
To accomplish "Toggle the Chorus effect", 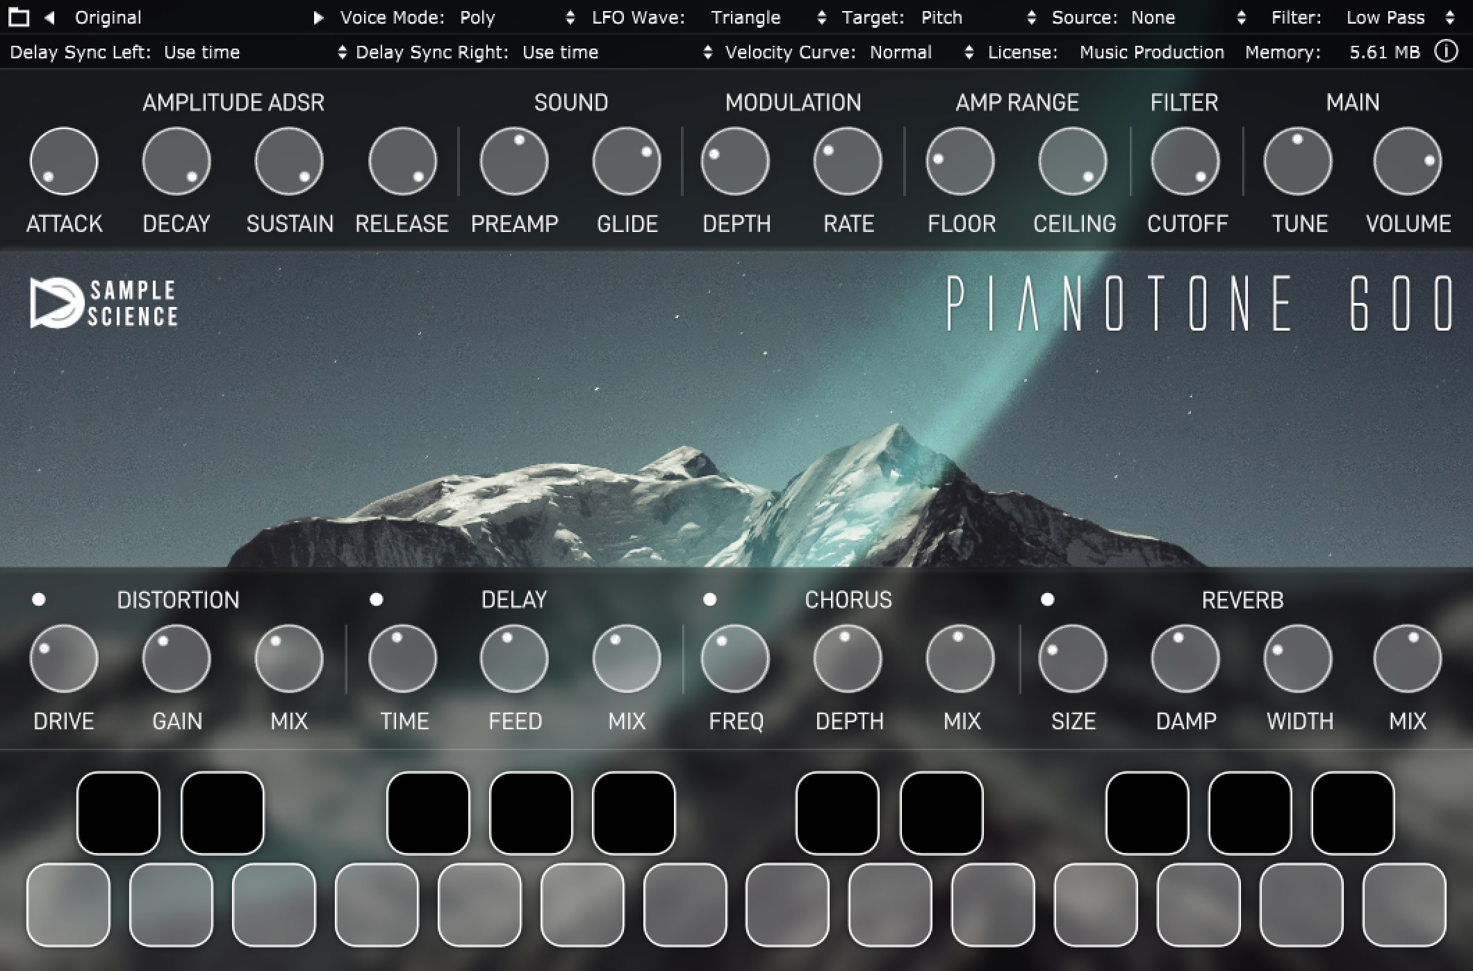I will (x=710, y=598).
